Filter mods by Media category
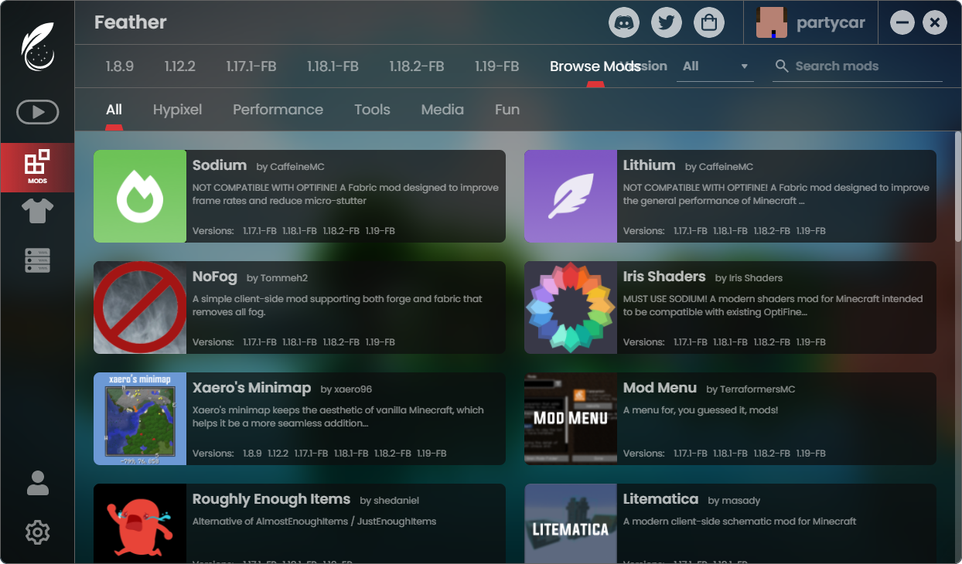Image resolution: width=962 pixels, height=564 pixels. [x=442, y=110]
